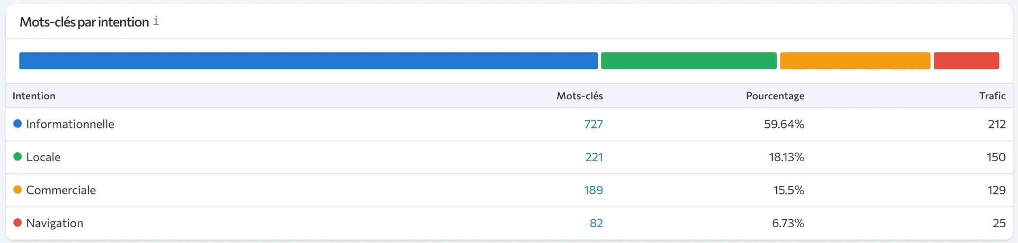Image resolution: width=1018 pixels, height=243 pixels.
Task: Select the blue segment of the intention bar
Action: [x=308, y=61]
